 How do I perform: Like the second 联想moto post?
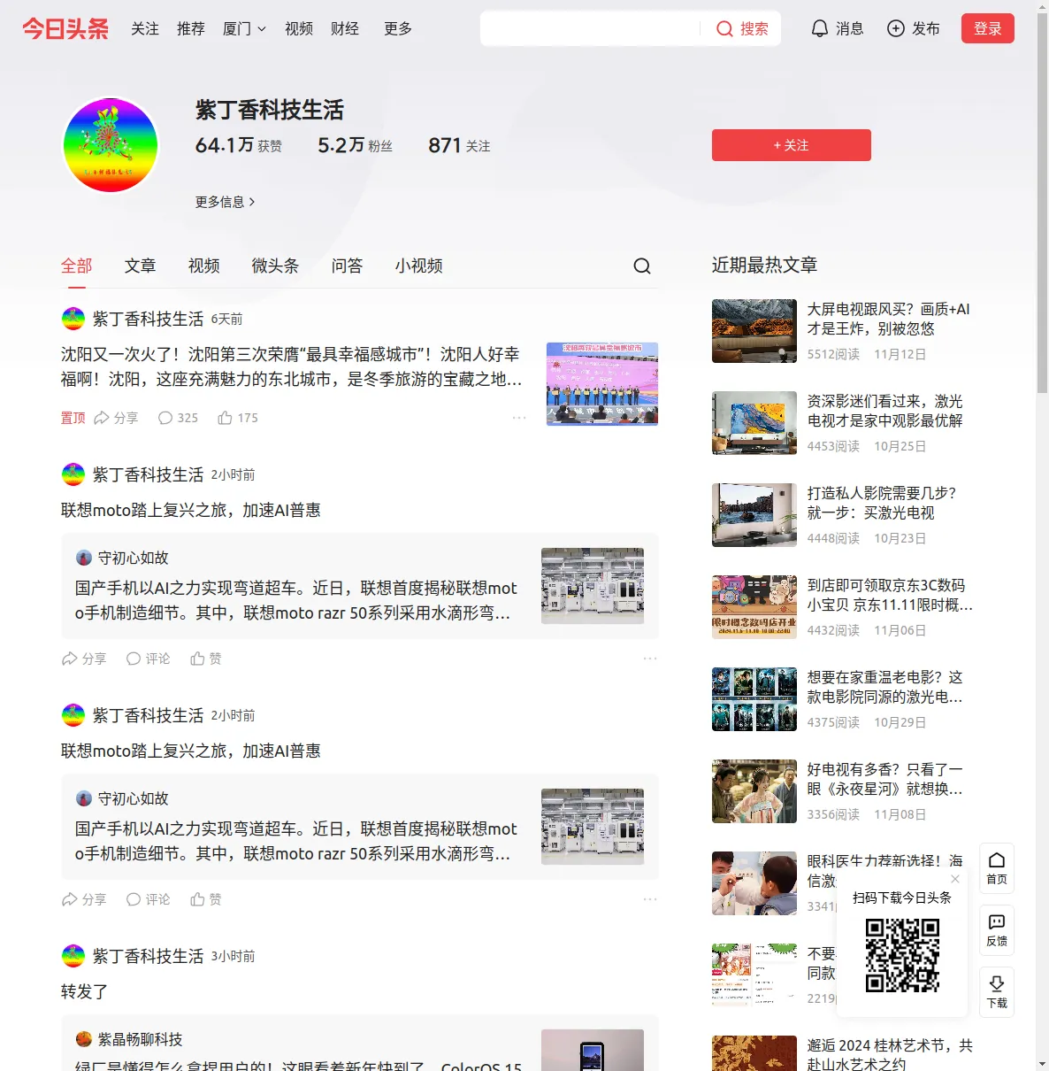coord(206,899)
